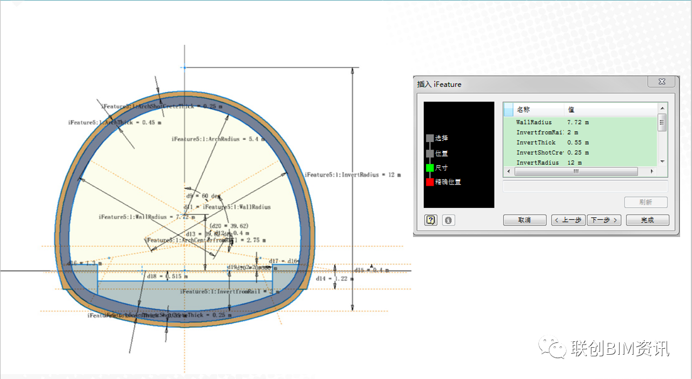Select the InvertThick parameter name

(536, 143)
